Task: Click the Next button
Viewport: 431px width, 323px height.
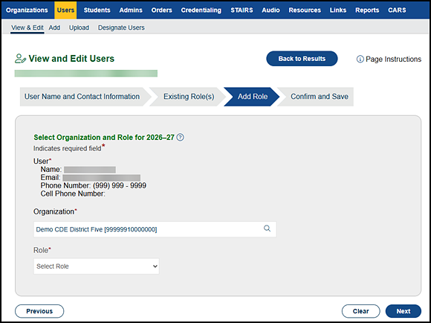Action: (x=404, y=311)
